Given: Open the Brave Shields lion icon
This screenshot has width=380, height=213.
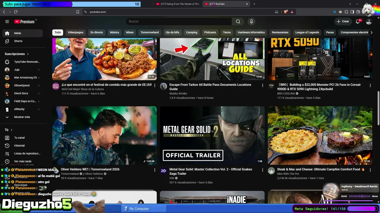Looking at the screenshot, I should 286,12.
